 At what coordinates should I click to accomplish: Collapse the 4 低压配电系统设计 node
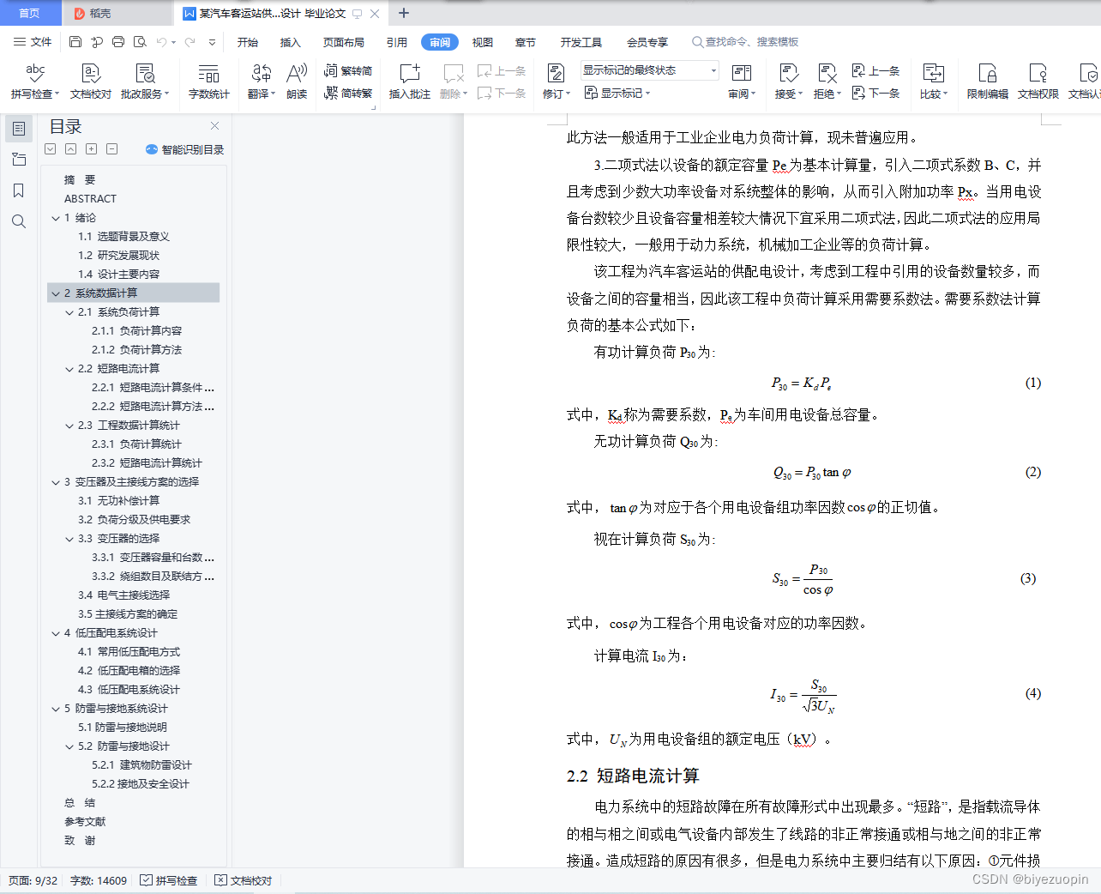pyautogui.click(x=56, y=633)
